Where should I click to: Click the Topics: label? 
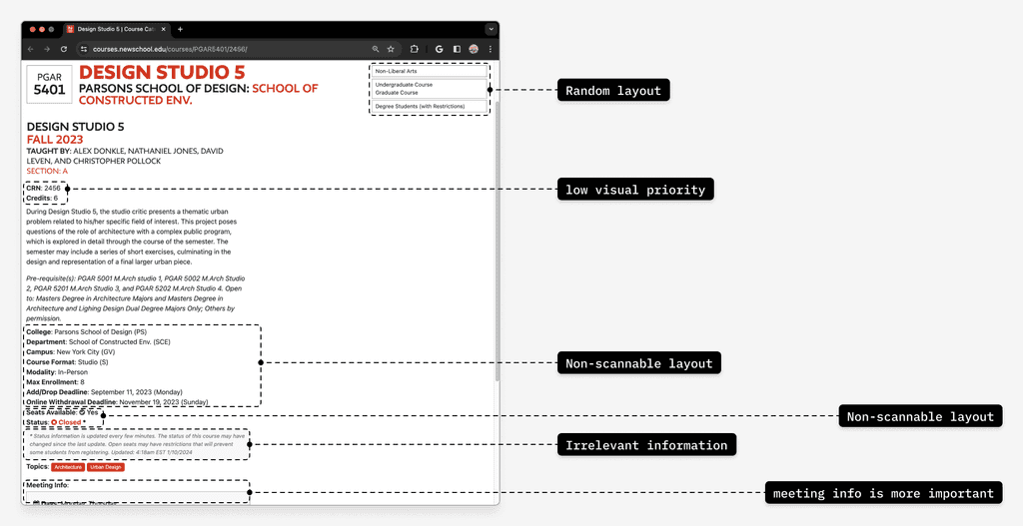[x=38, y=467]
